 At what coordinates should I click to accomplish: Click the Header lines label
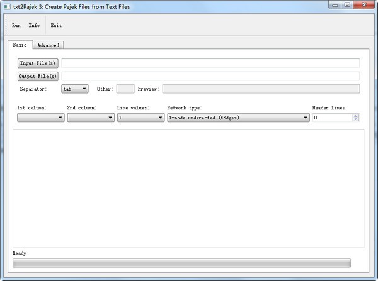click(329, 107)
